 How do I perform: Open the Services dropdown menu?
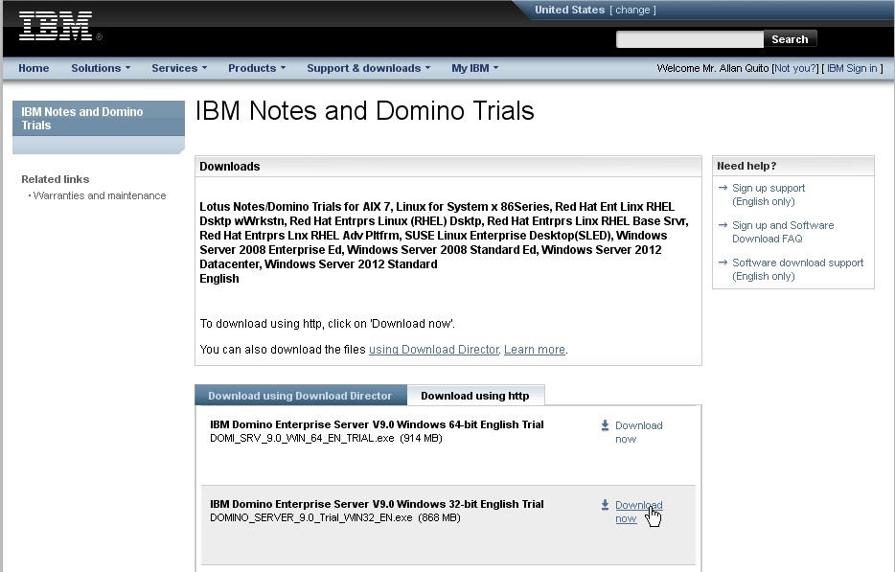(x=179, y=68)
